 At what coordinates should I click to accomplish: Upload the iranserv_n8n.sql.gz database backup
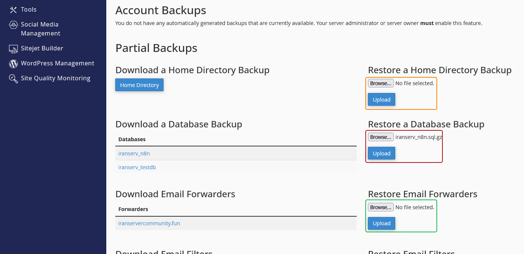[x=381, y=154]
